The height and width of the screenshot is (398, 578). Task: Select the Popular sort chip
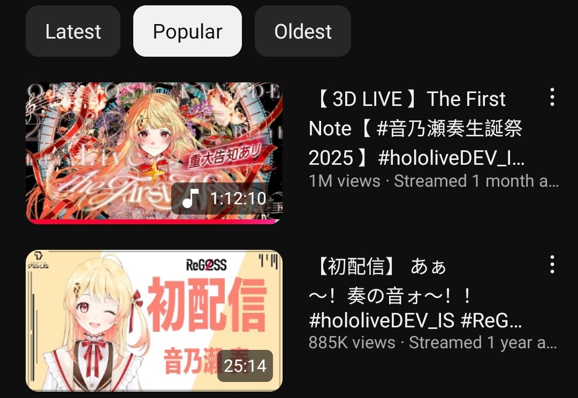188,31
